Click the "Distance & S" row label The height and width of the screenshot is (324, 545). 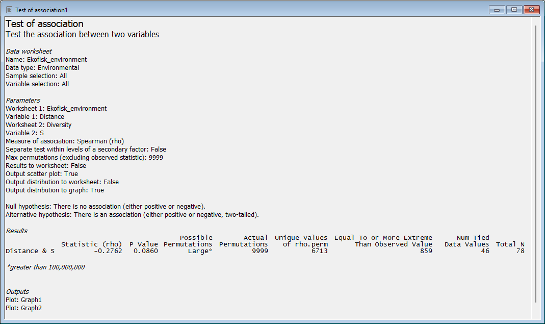[30, 251]
